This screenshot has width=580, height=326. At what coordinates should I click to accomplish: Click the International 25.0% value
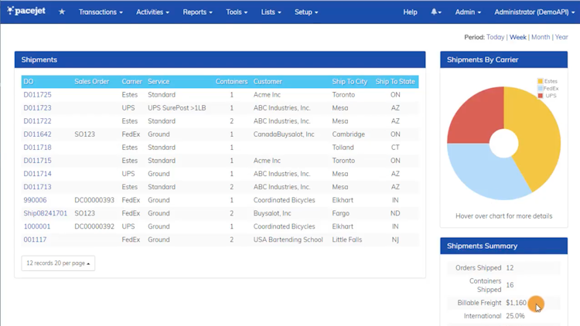pos(515,316)
